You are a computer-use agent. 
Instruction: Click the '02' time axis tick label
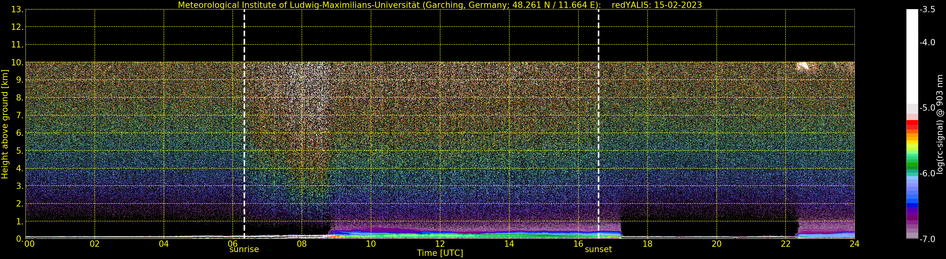pyautogui.click(x=95, y=244)
